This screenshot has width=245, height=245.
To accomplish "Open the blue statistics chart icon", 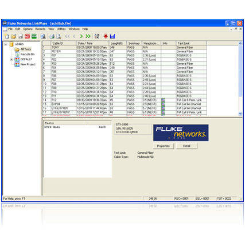I will tap(112, 36).
